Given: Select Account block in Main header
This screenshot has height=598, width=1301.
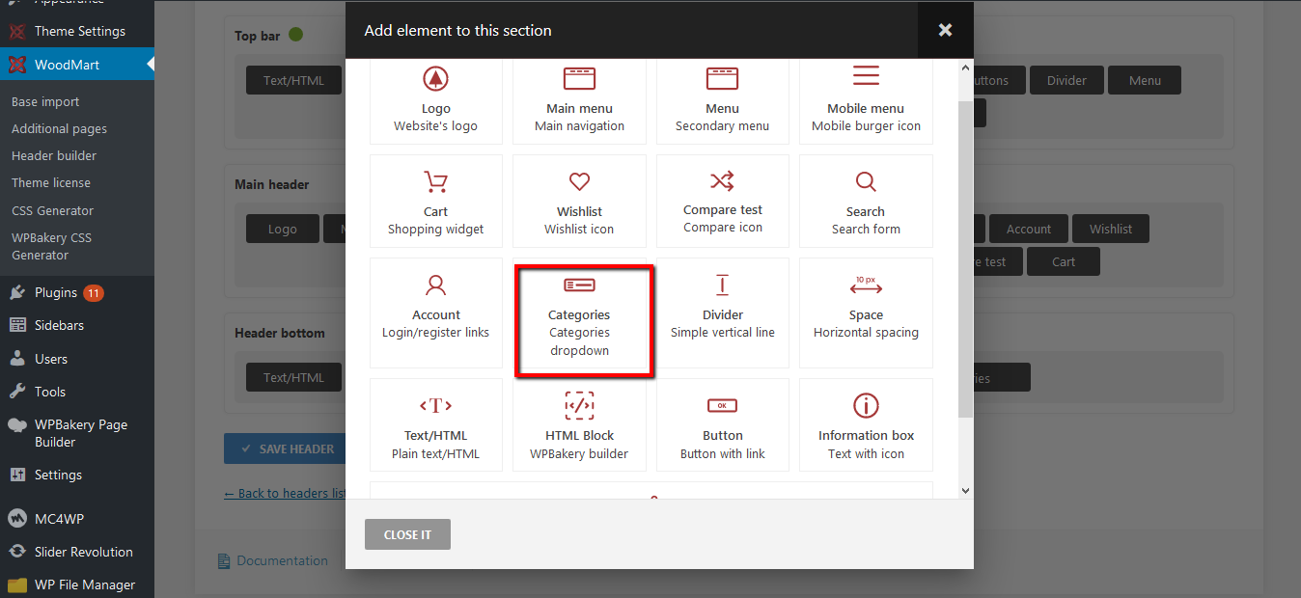Looking at the screenshot, I should (1029, 229).
